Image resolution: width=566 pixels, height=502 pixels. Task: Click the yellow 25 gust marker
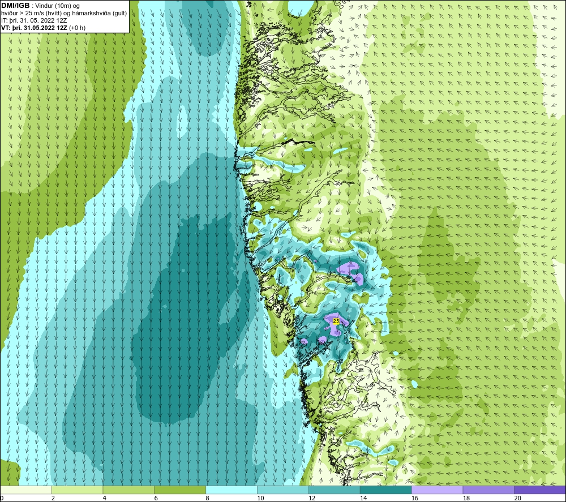pos(336,321)
